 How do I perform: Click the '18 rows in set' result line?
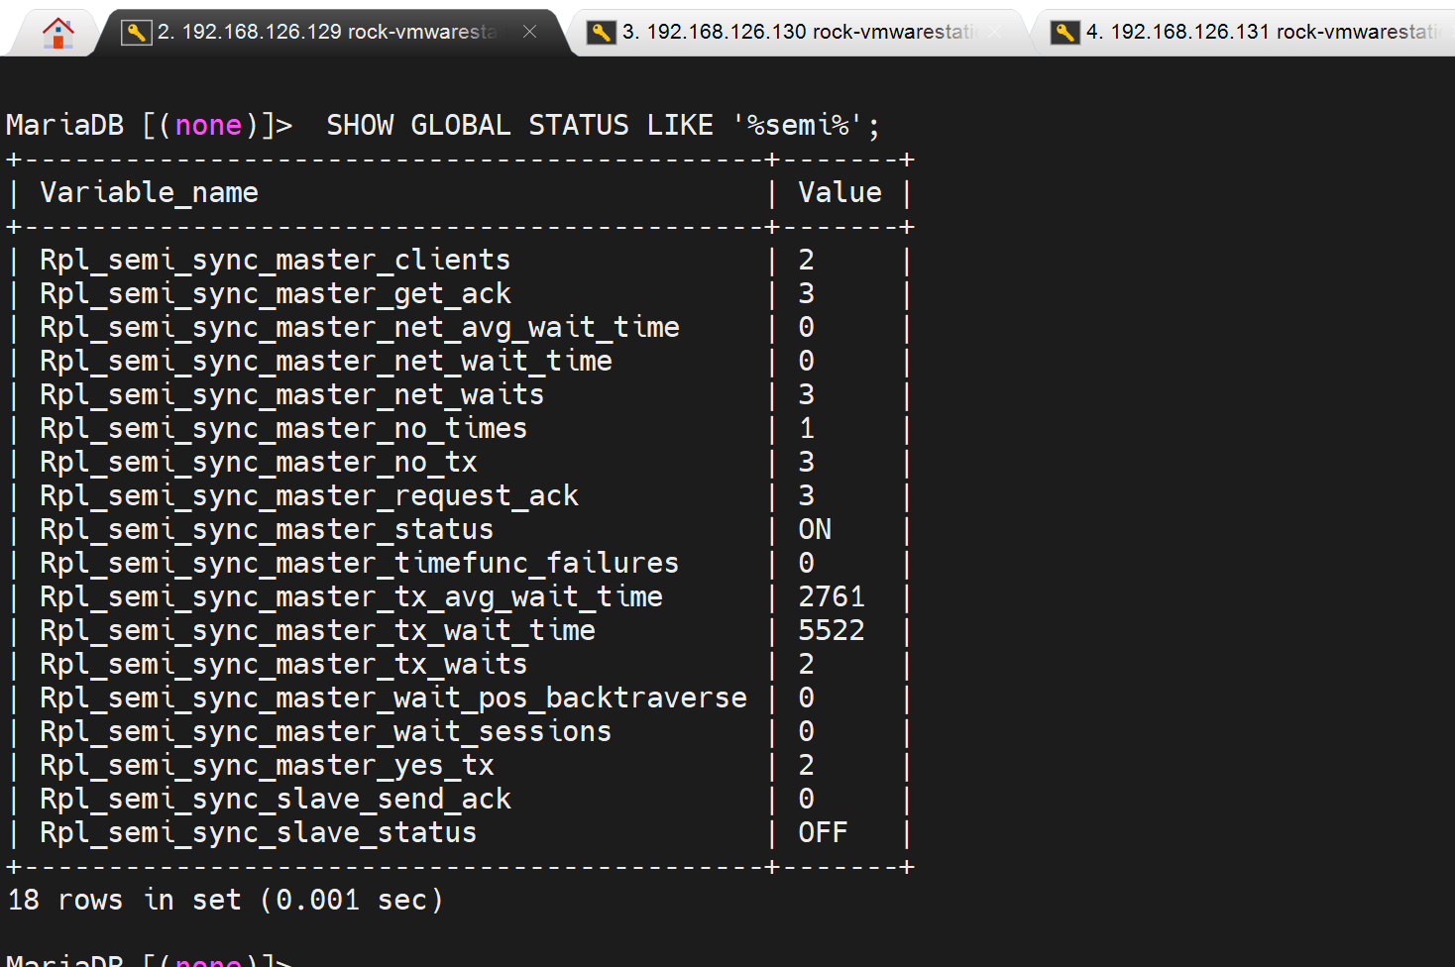[225, 901]
